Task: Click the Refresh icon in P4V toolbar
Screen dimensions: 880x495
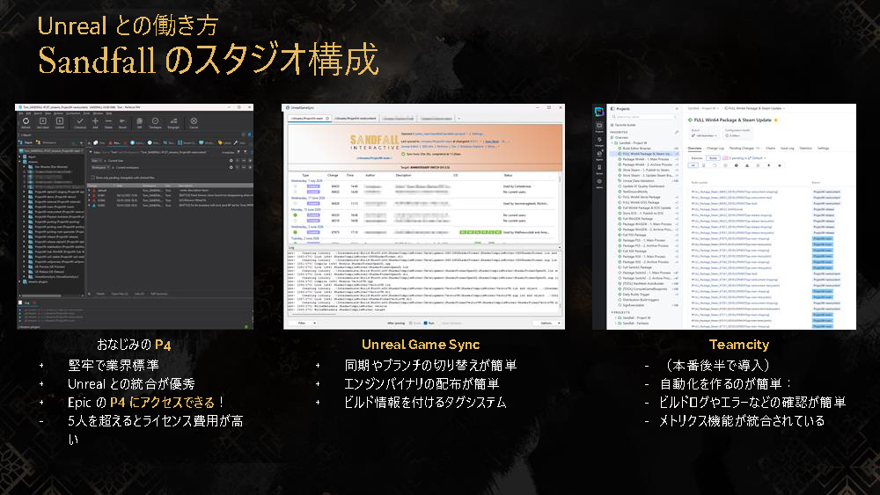Action: (x=26, y=121)
